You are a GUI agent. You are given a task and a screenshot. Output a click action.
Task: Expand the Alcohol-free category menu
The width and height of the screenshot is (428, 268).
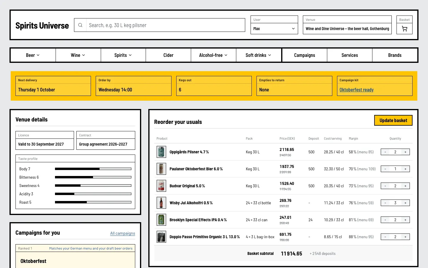point(213,55)
